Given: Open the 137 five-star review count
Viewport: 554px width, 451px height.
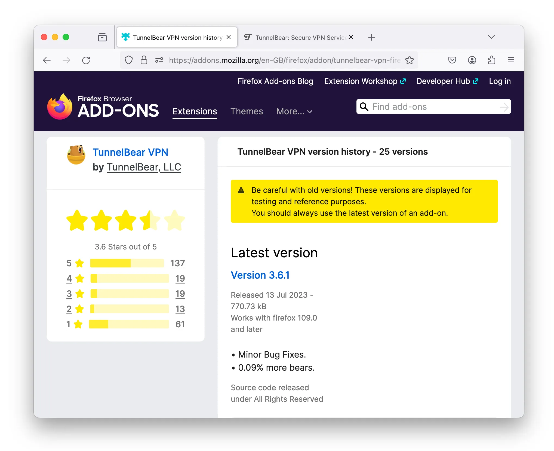Looking at the screenshot, I should point(177,263).
